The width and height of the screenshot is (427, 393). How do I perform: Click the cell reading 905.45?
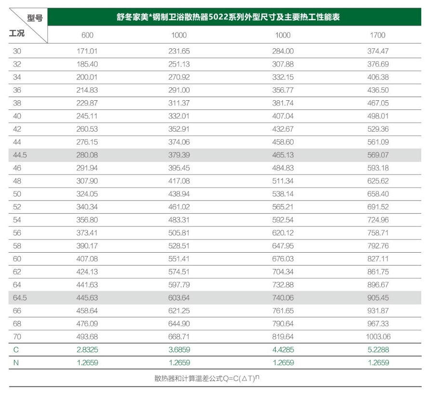coord(378,298)
